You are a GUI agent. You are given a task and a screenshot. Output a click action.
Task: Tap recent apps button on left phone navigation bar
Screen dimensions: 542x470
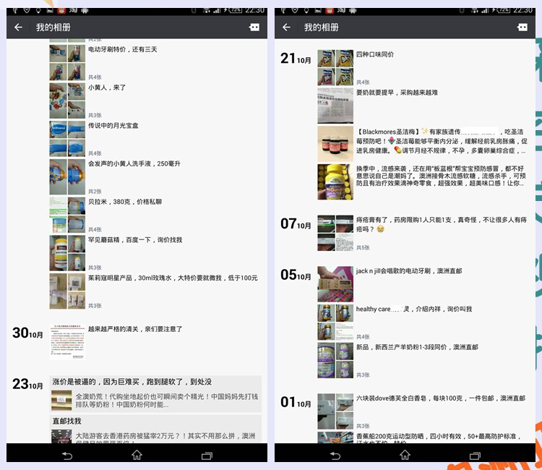click(x=207, y=456)
